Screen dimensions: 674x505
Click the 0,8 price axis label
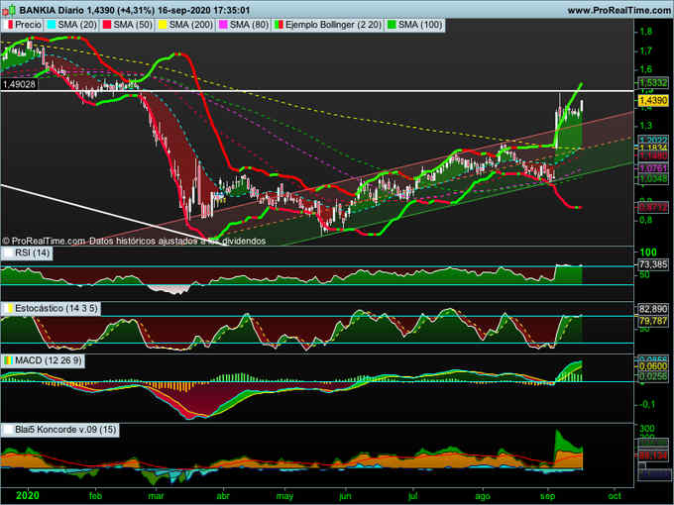tap(646, 220)
